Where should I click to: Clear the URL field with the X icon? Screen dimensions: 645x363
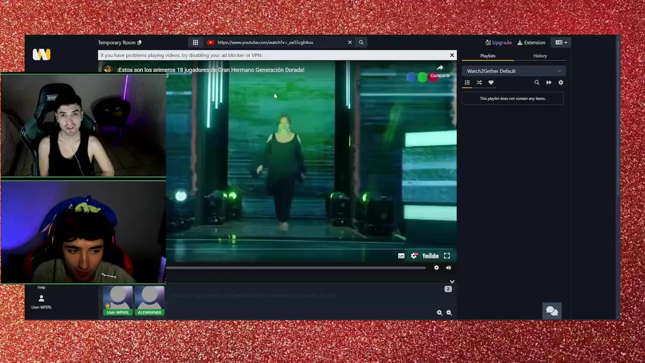tap(350, 42)
